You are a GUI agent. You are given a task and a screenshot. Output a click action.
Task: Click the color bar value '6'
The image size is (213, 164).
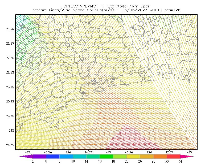point(46,161)
